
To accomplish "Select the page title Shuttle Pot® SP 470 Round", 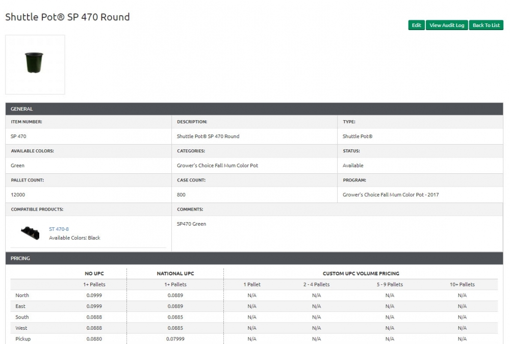I will tap(67, 17).
